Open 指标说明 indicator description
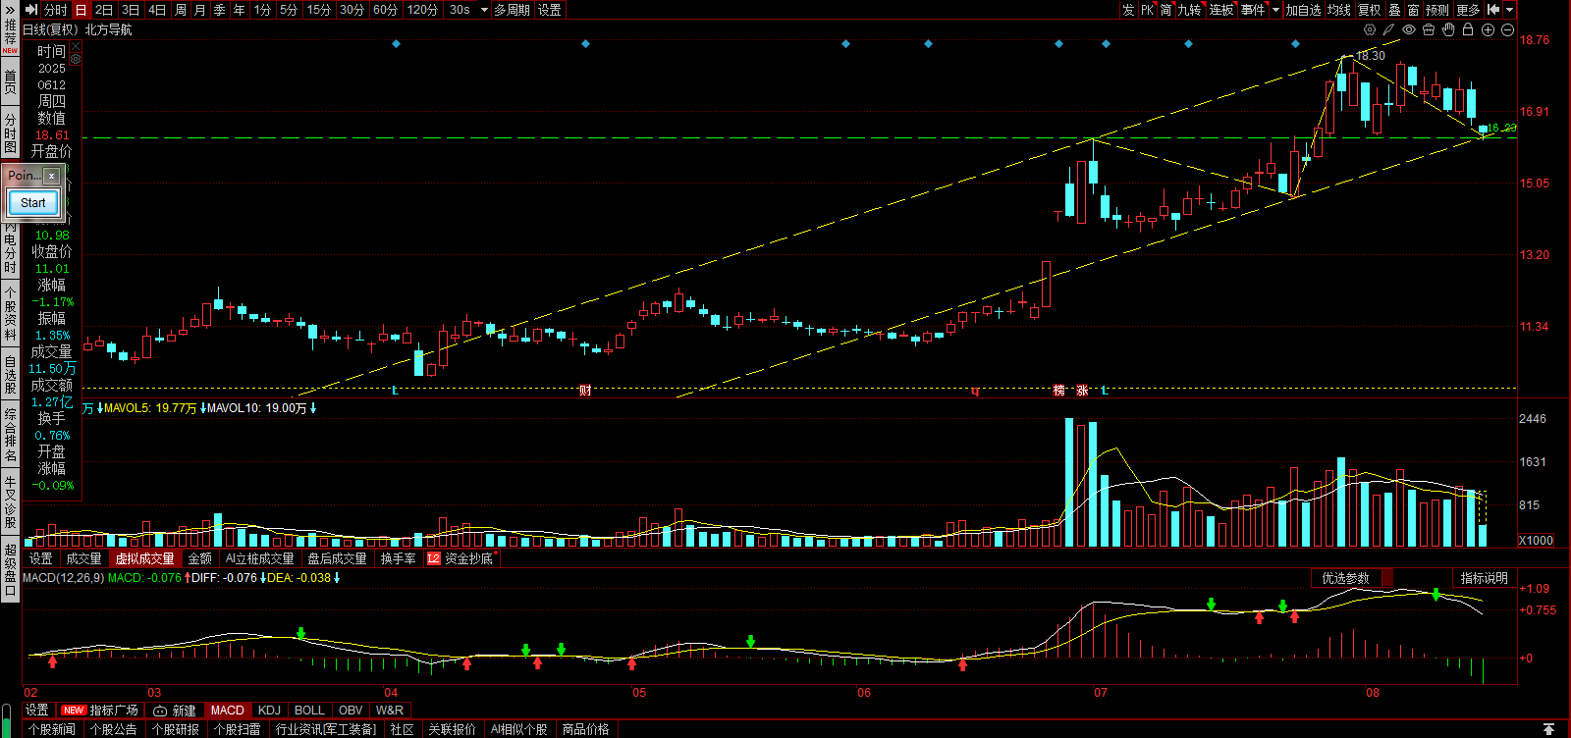The height and width of the screenshot is (738, 1571). [1484, 578]
